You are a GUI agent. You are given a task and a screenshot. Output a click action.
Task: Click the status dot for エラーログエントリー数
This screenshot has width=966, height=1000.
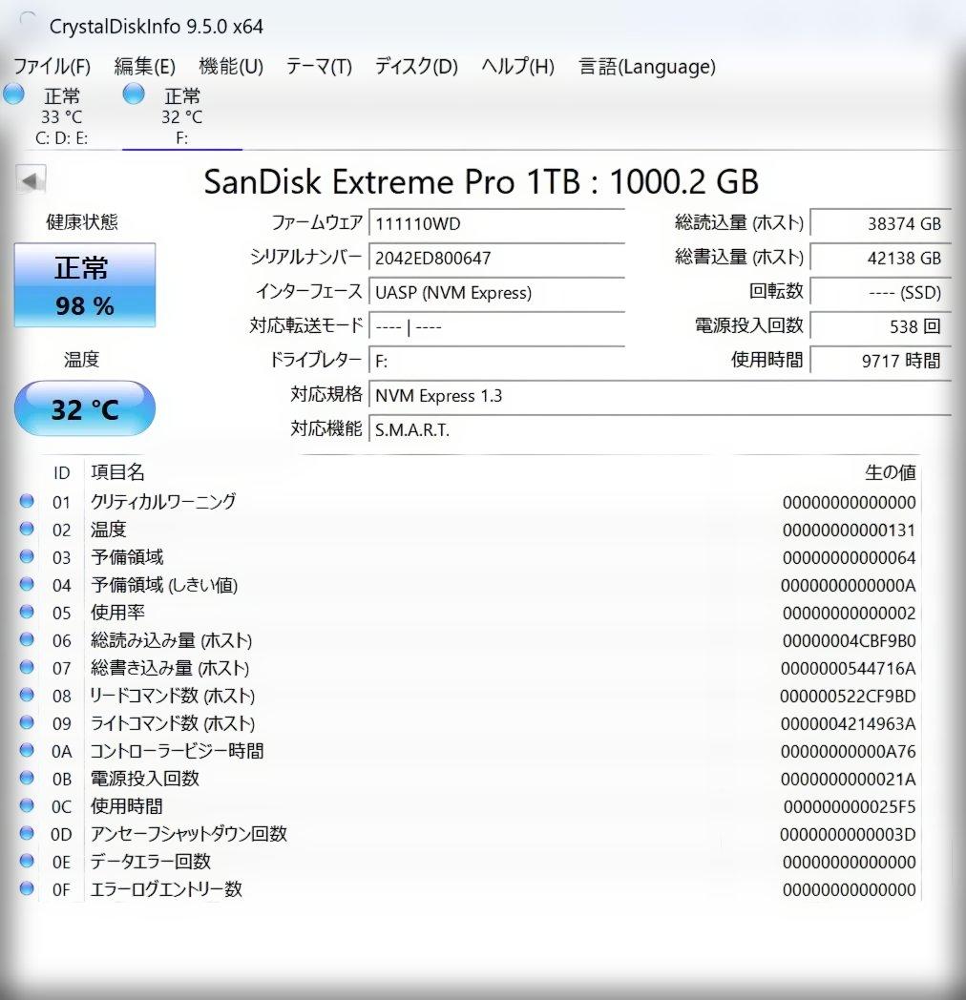click(x=26, y=889)
